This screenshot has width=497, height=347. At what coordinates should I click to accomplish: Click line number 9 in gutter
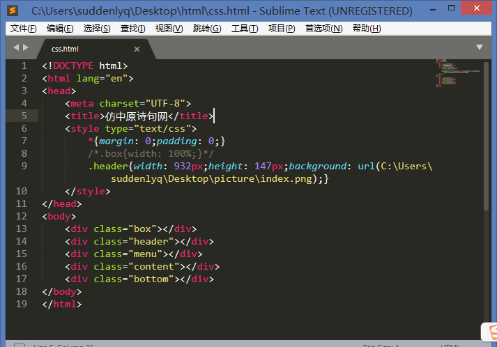tap(24, 166)
